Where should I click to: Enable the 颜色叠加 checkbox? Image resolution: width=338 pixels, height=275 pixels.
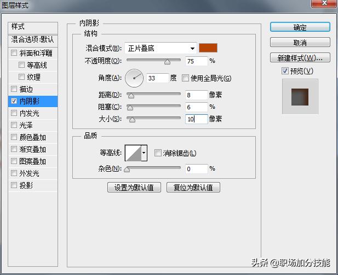coord(14,137)
